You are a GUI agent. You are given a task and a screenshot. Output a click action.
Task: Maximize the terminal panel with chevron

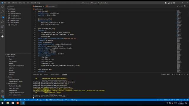click(185, 74)
